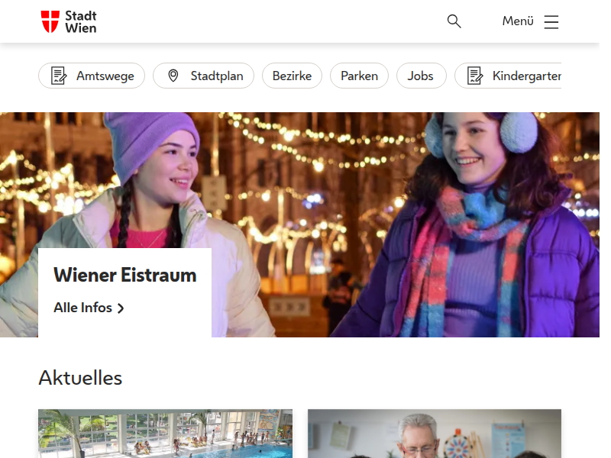Open search with the magnifier icon
Image resolution: width=611 pixels, height=458 pixels.
[x=454, y=21]
